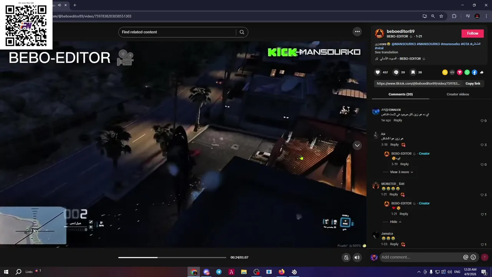Go to next video with down chevron
Viewport: 492px width, 277px height.
(357, 145)
